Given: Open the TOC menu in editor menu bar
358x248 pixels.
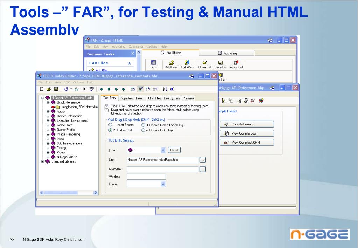Looking at the screenshot, I should tap(67, 82).
